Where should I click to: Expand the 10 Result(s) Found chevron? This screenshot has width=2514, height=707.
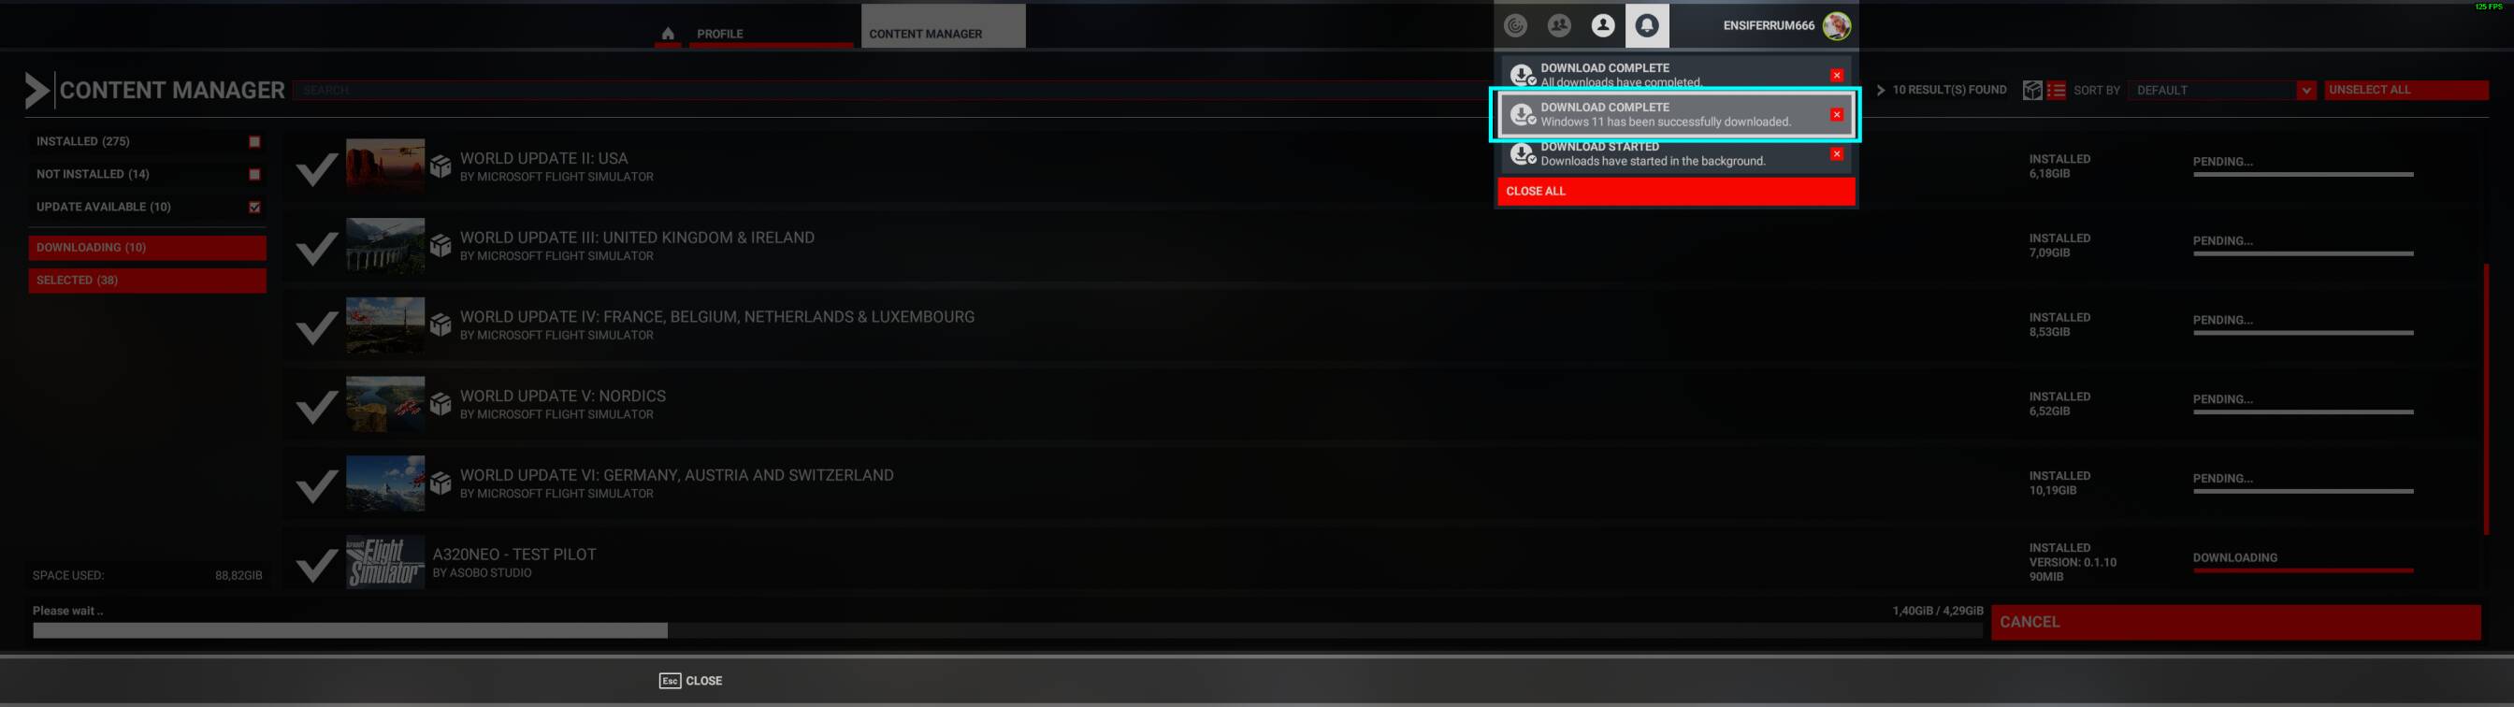(1881, 90)
